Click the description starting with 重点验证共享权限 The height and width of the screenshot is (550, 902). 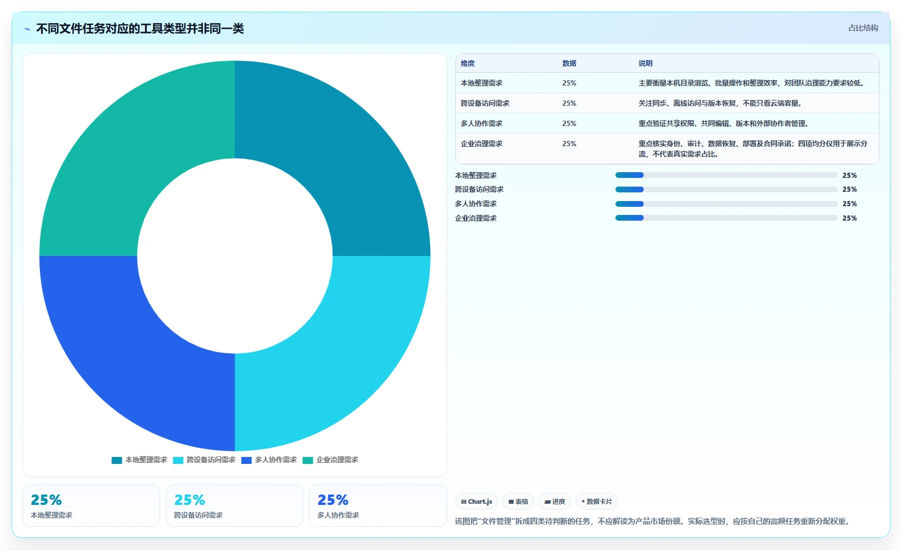pyautogui.click(x=724, y=124)
